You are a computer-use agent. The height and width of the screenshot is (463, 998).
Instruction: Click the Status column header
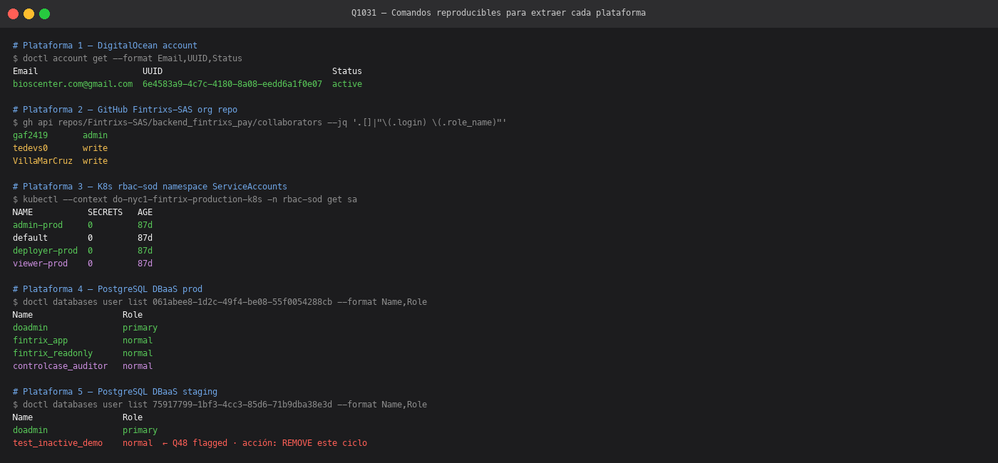347,71
